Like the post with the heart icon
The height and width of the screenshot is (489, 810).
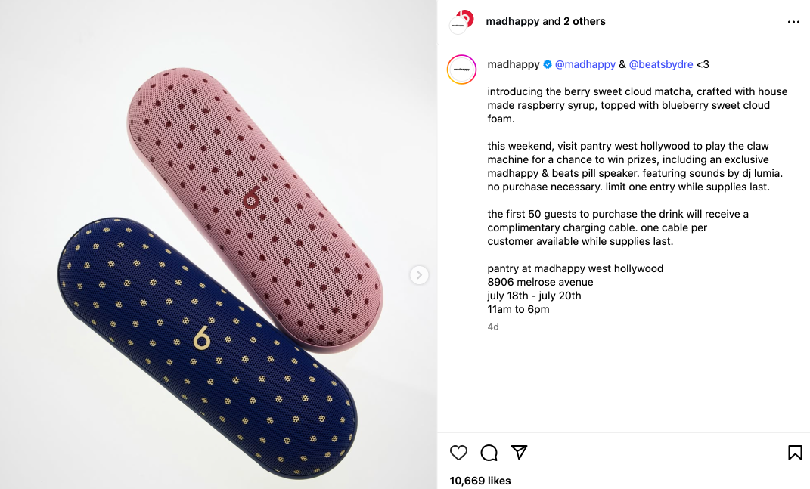(458, 453)
